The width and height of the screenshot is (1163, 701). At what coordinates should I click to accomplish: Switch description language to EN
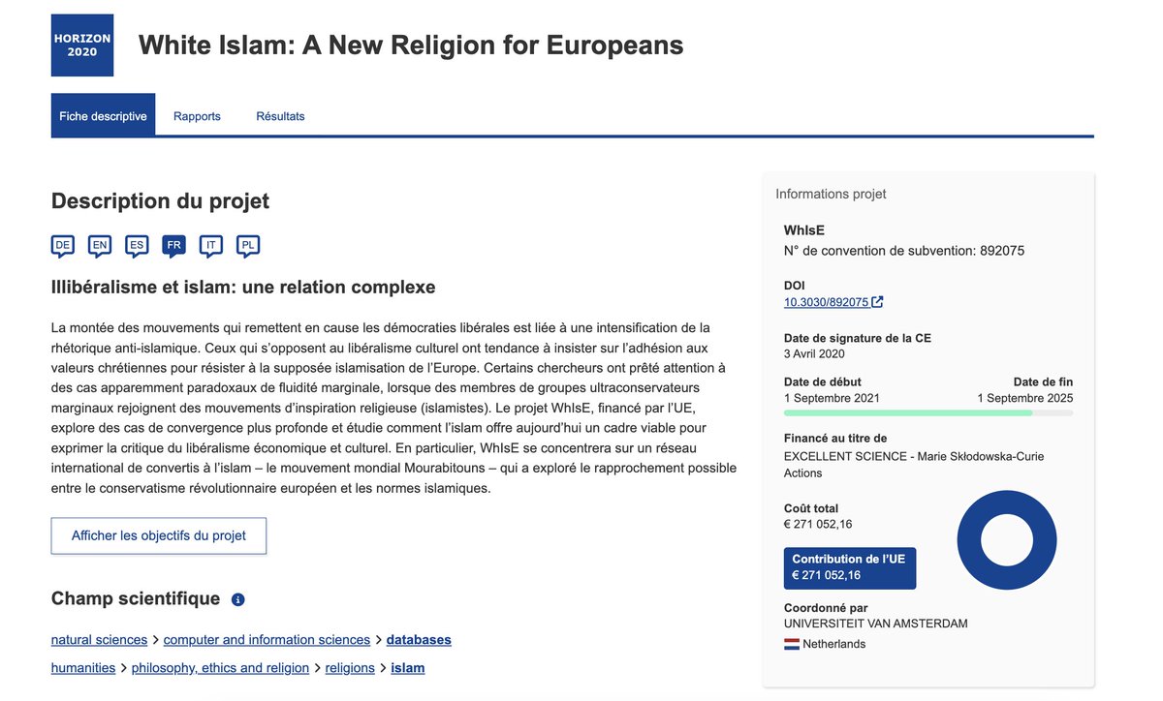100,246
